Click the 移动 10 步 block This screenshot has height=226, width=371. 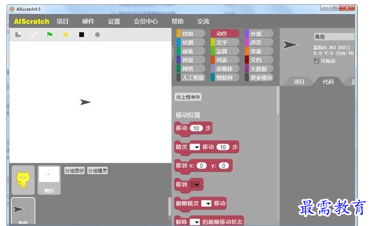[x=193, y=128]
